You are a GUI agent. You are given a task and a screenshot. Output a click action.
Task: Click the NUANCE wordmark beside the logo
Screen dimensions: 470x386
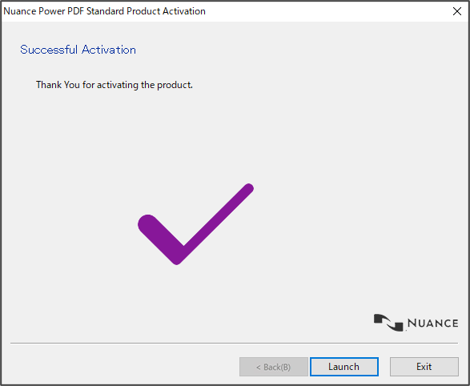(433, 324)
